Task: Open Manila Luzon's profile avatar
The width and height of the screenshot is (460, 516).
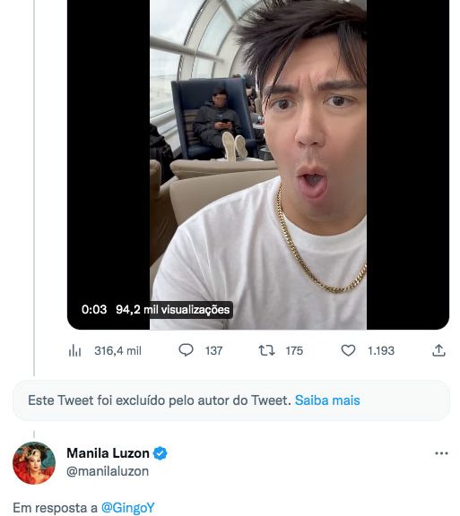Action: click(34, 462)
